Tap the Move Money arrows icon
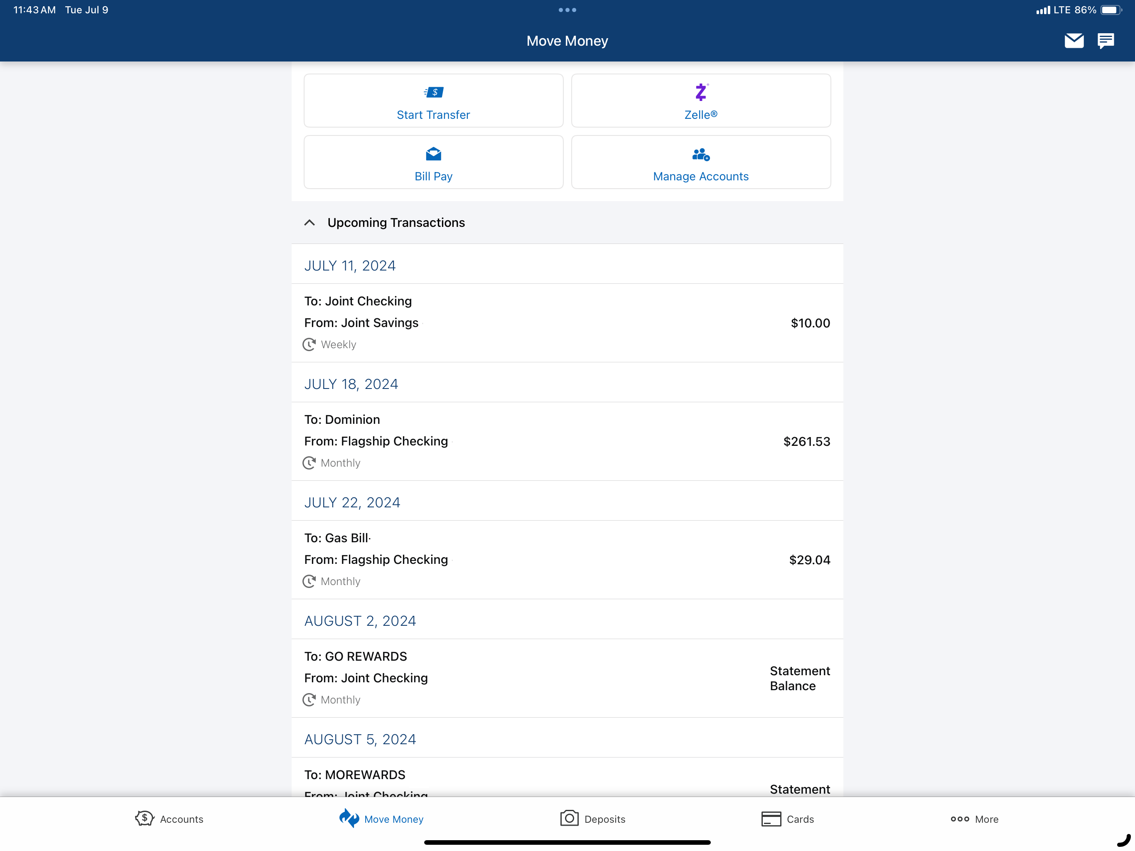The width and height of the screenshot is (1135, 851). coord(349,819)
